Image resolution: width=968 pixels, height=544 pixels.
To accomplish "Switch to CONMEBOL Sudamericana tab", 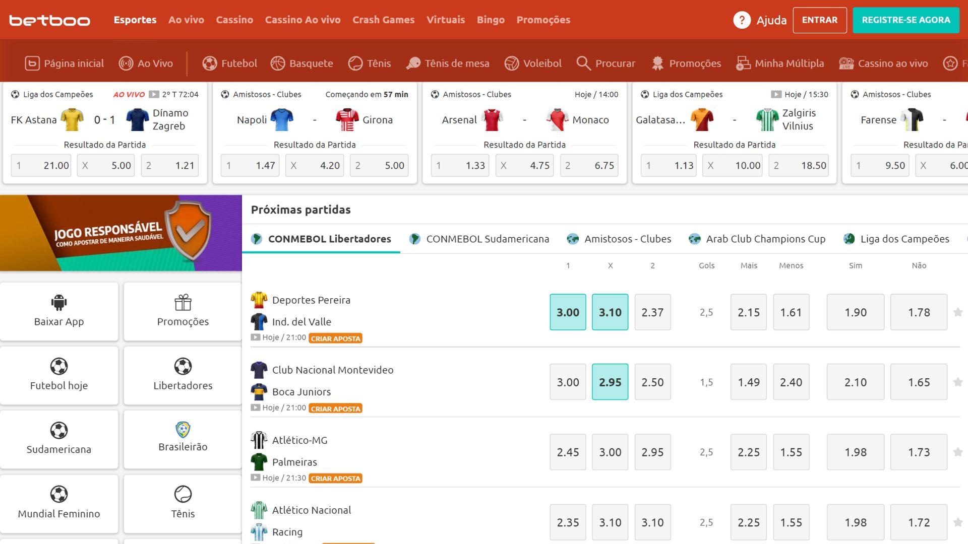I will [479, 239].
